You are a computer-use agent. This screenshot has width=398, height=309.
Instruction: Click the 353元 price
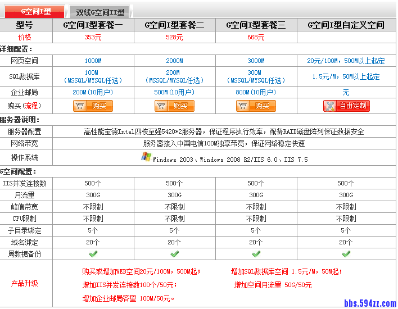pos(93,37)
